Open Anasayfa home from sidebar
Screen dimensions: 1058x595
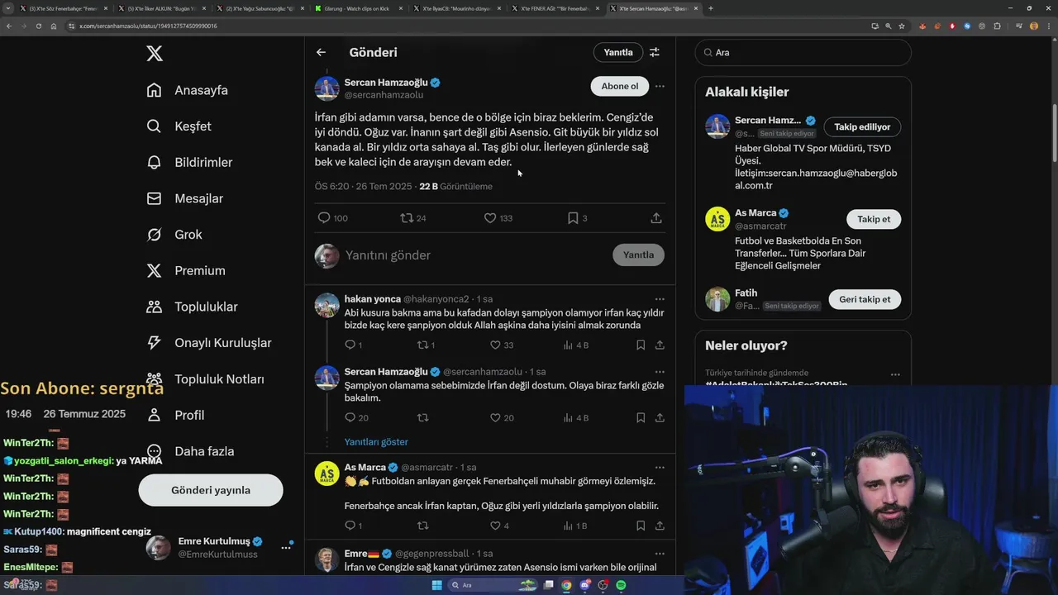point(187,90)
